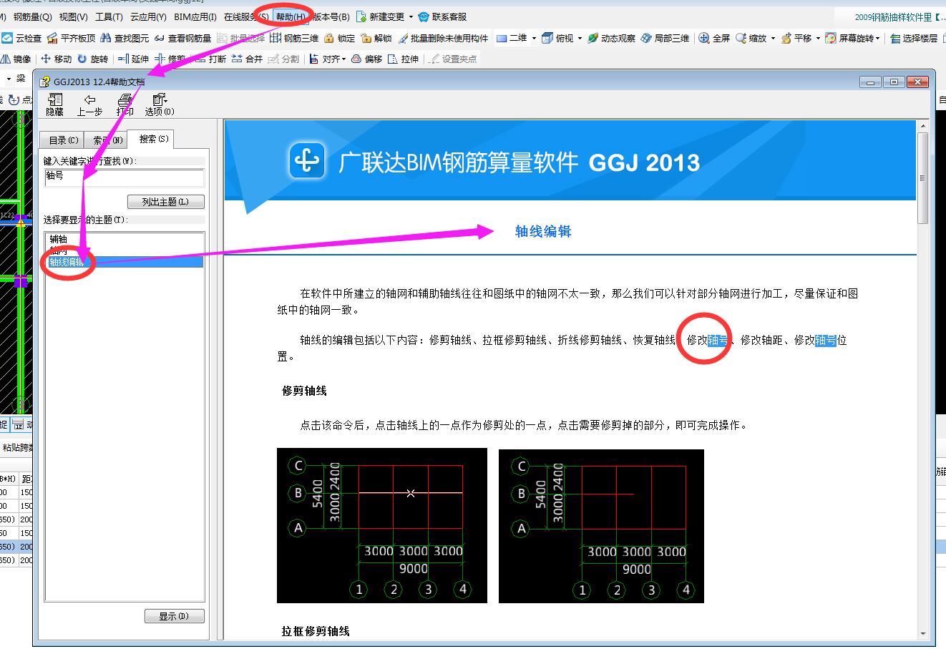Expand 屏幕旋转 dropdown arrow
The height and width of the screenshot is (649, 946).
point(878,38)
